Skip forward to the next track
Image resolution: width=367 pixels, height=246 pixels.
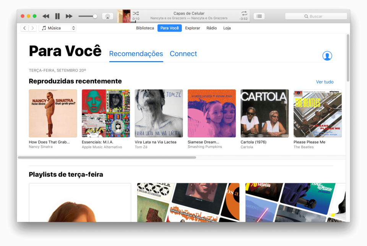(69, 16)
